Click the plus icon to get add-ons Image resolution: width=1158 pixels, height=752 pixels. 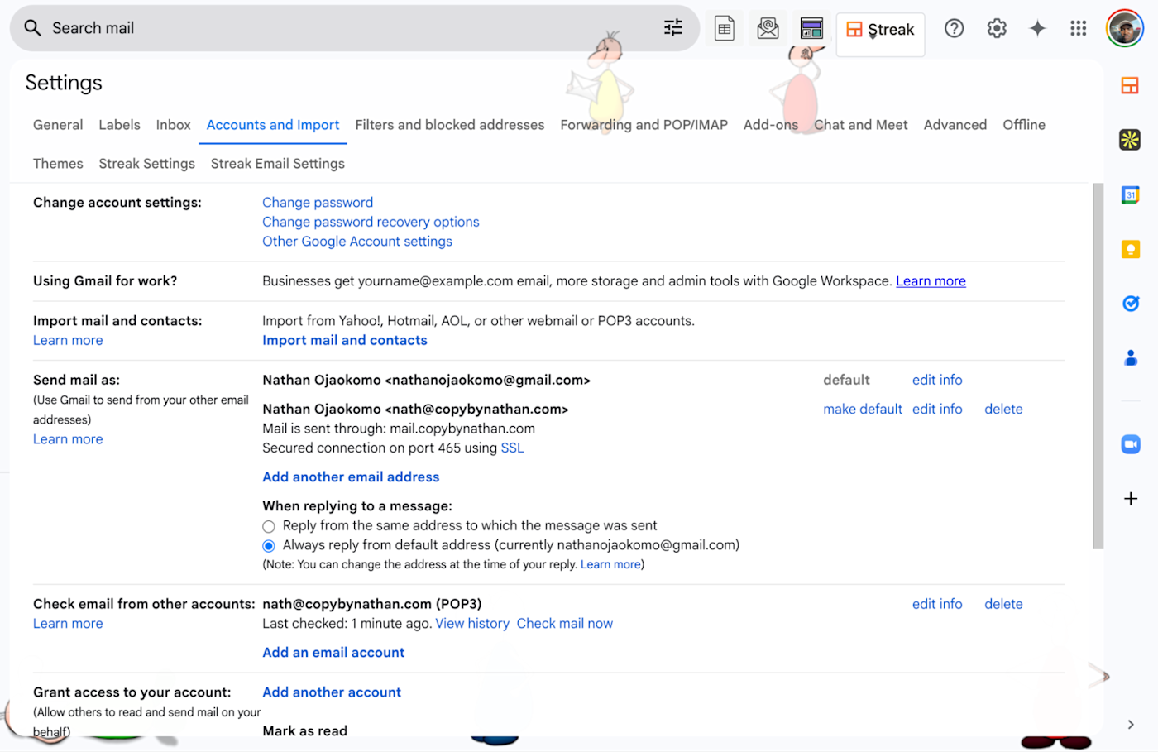[1130, 499]
